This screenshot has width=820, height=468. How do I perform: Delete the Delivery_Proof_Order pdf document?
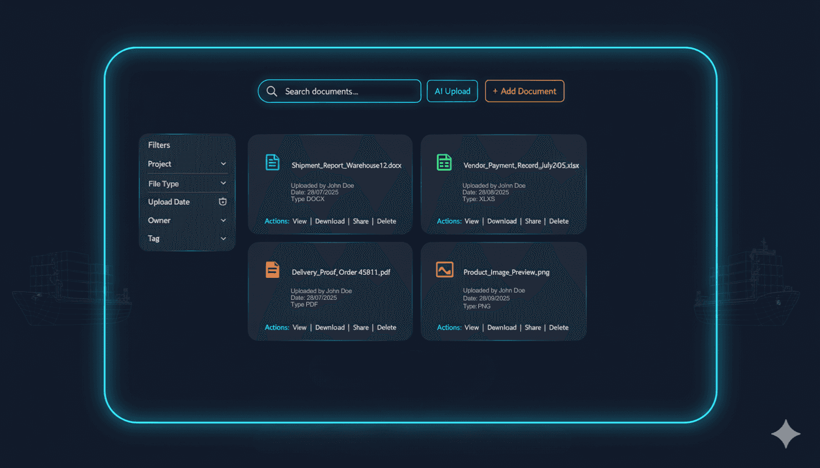pyautogui.click(x=387, y=327)
